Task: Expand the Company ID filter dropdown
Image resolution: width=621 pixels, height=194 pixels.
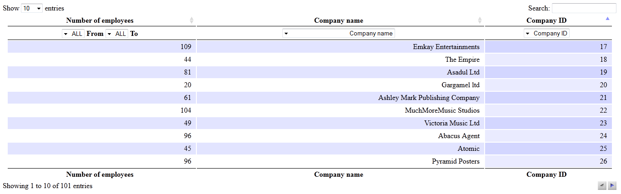Action: pyautogui.click(x=546, y=34)
